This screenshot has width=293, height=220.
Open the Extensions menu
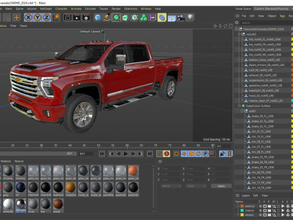[x=131, y=9]
